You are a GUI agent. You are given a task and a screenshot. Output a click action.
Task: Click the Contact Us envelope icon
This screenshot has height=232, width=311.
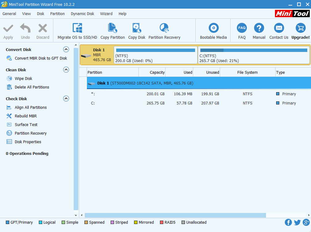279,28
